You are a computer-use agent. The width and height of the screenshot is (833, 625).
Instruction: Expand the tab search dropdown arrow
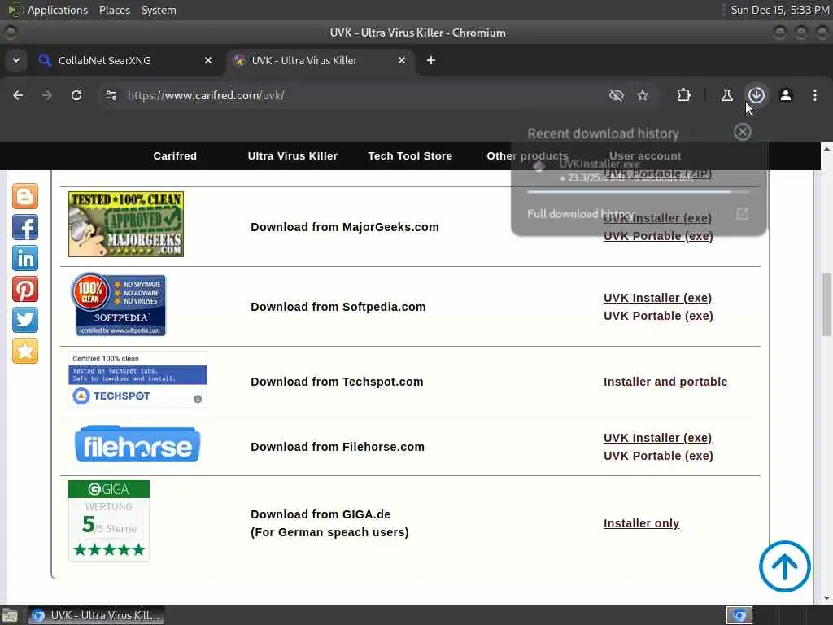point(16,60)
